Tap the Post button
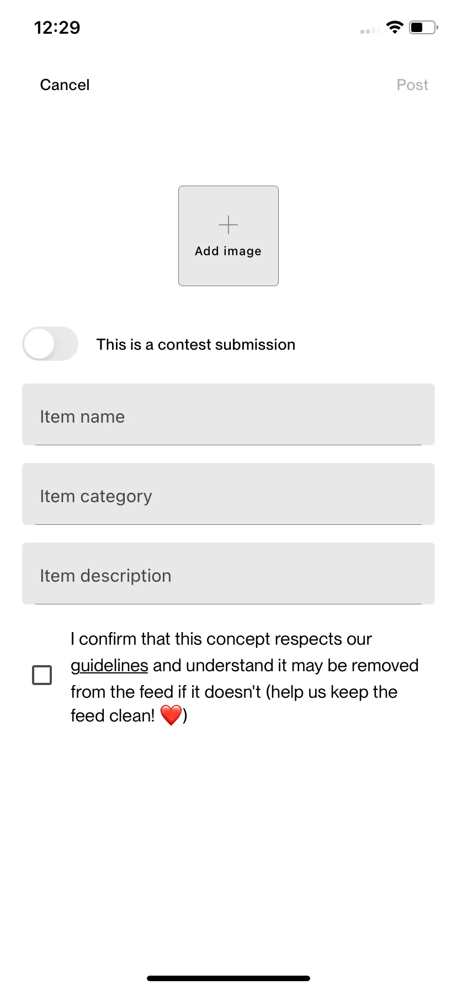Viewport: 457px width, 990px height. point(412,85)
